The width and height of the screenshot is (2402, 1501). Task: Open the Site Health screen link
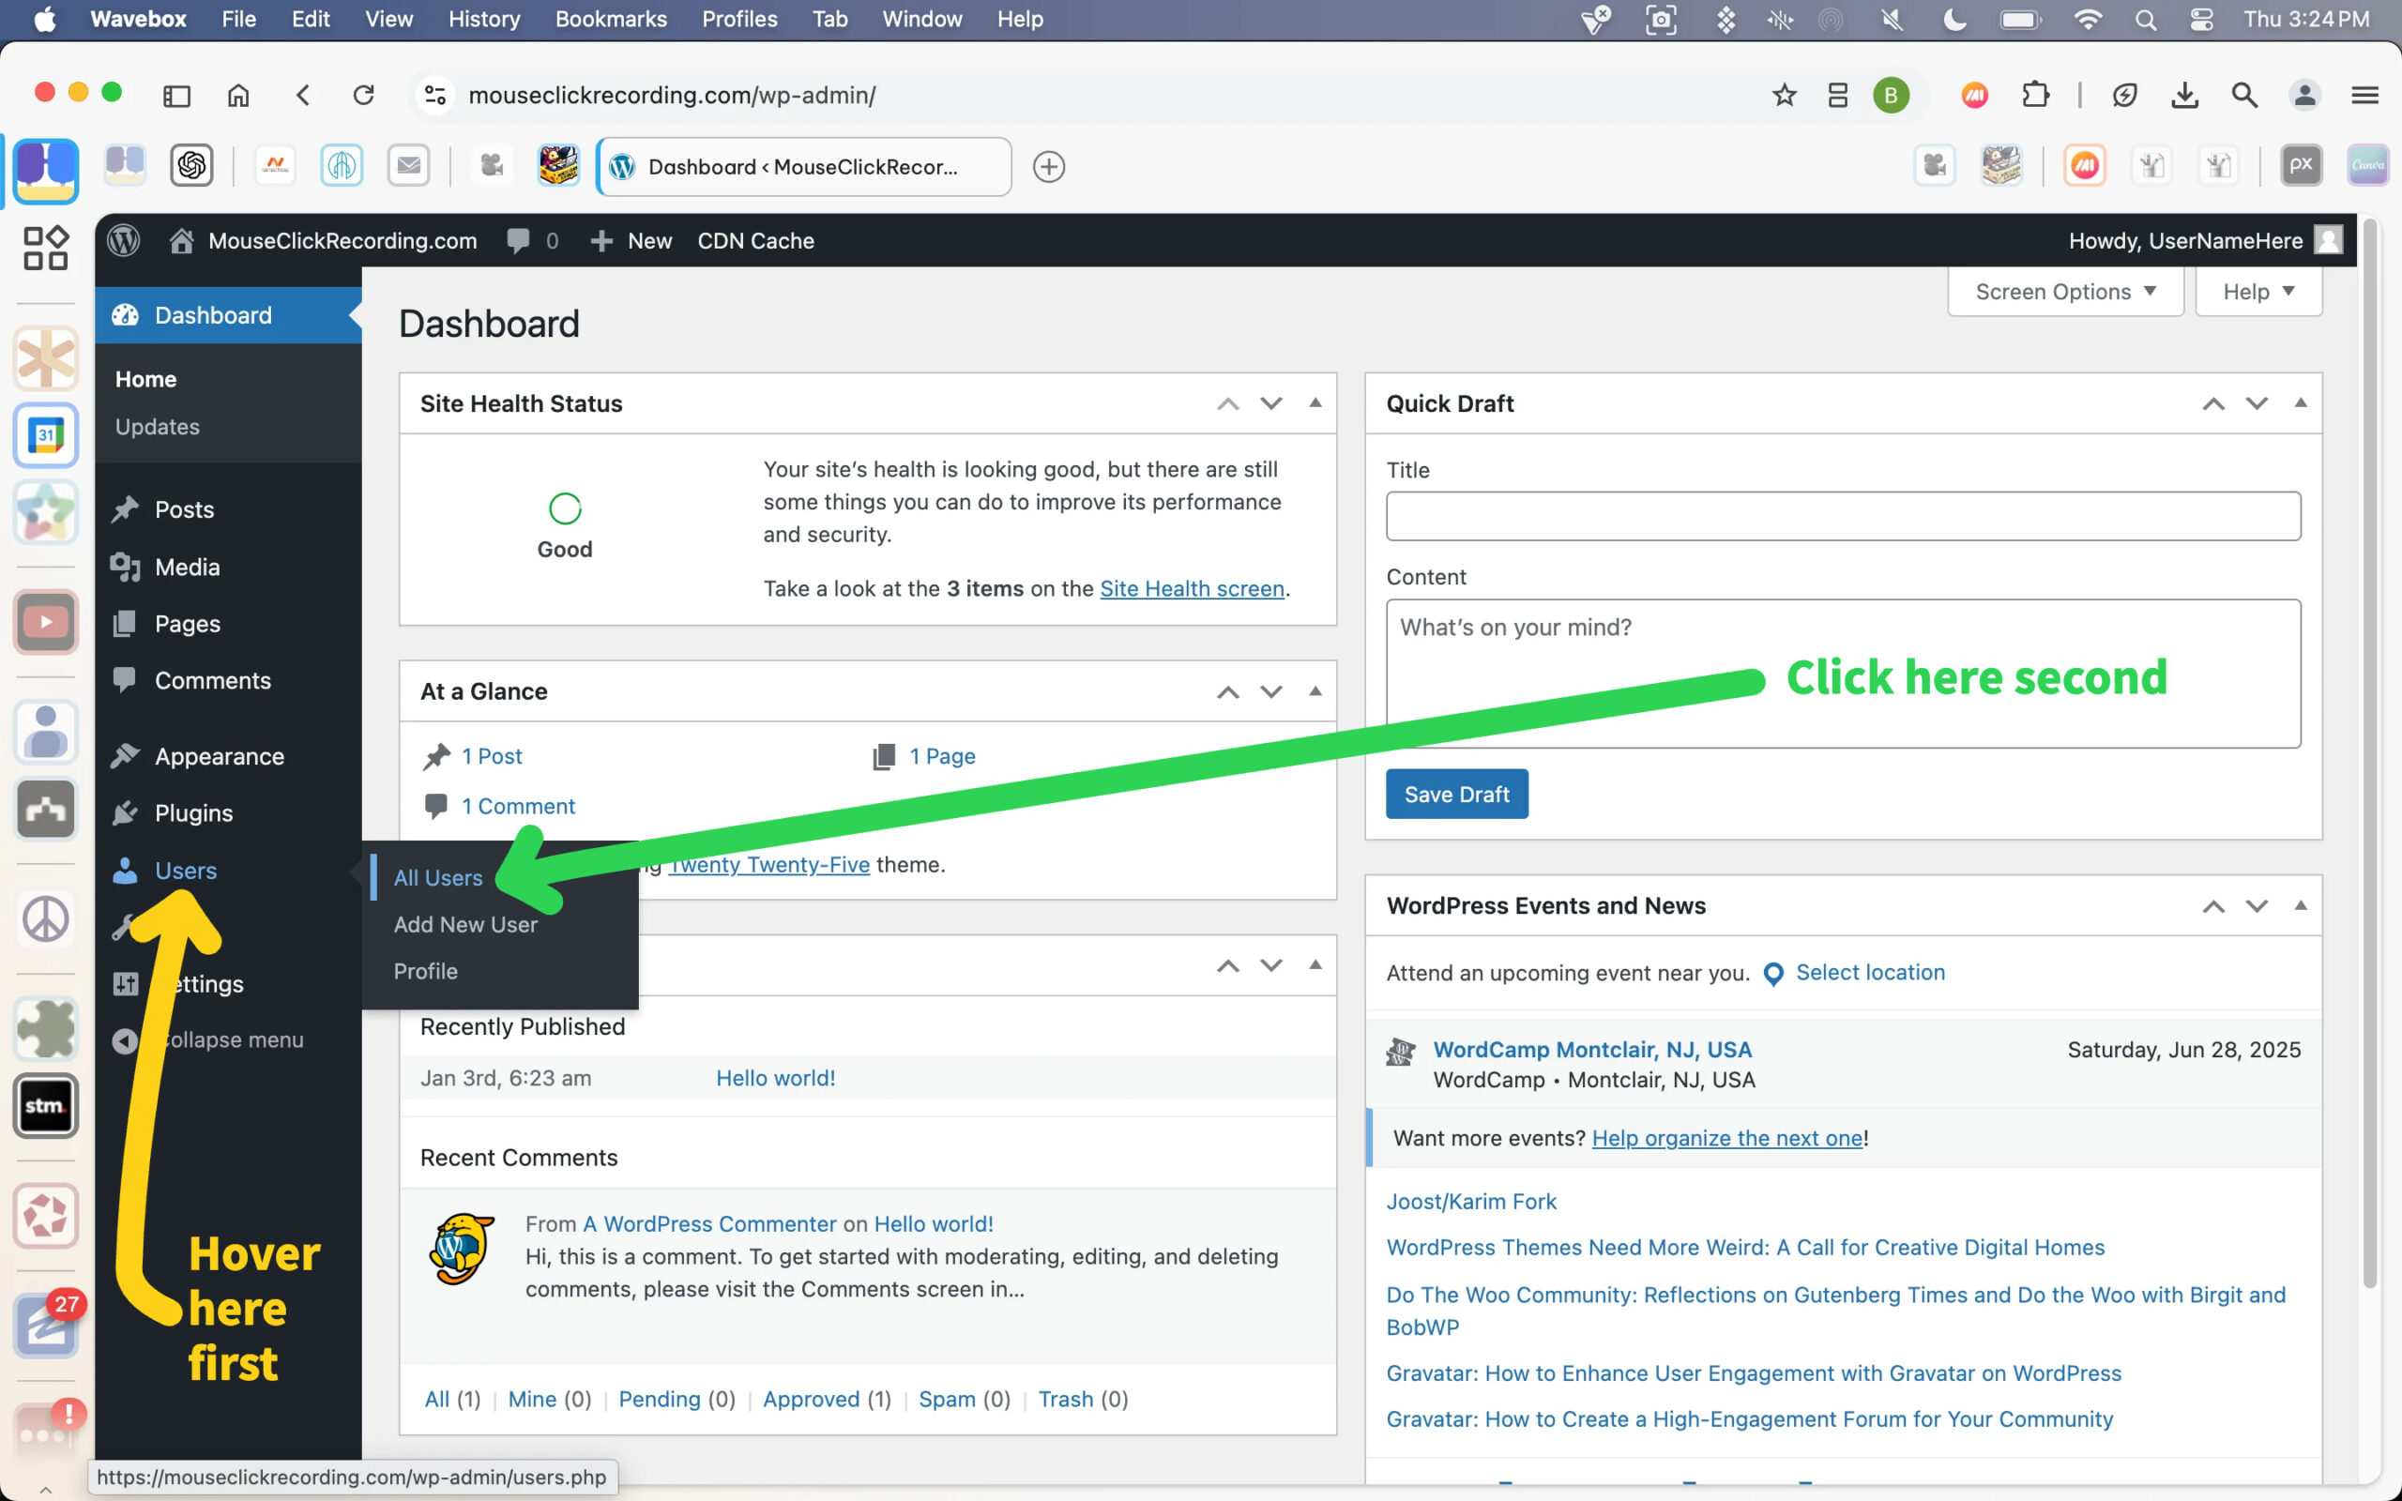pos(1191,589)
